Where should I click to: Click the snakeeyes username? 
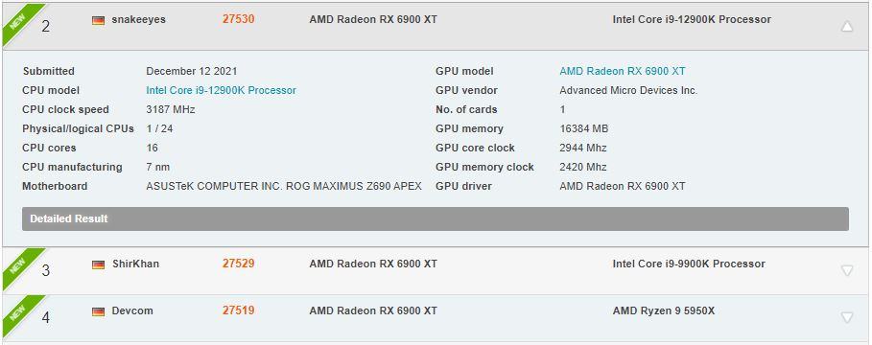coord(138,19)
